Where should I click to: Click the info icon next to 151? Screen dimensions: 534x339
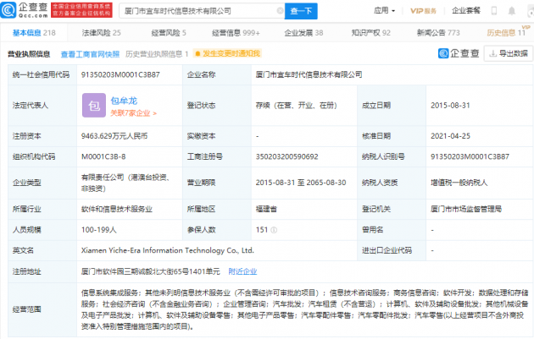(x=274, y=230)
